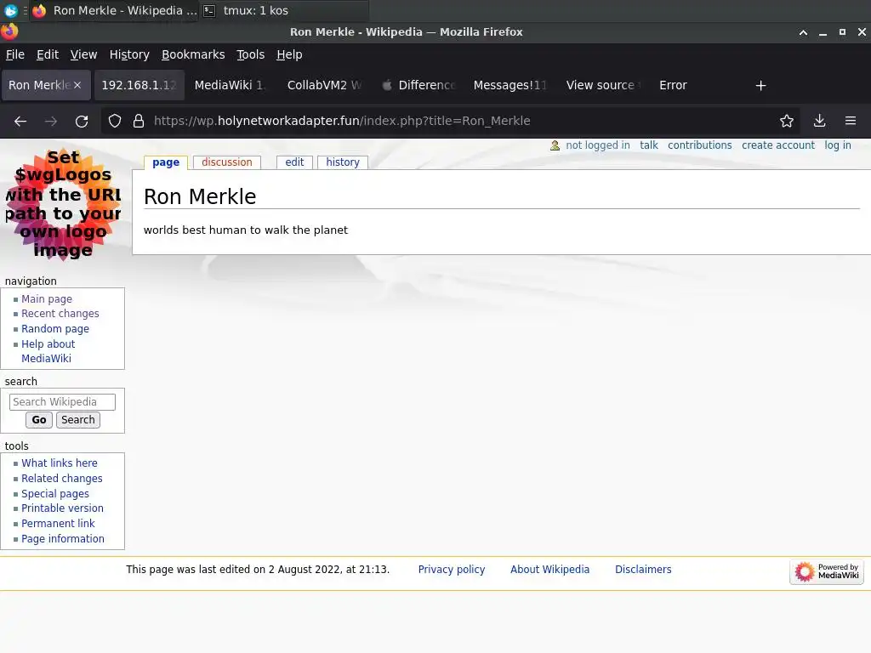
Task: Open Recent changes
Action: point(60,314)
